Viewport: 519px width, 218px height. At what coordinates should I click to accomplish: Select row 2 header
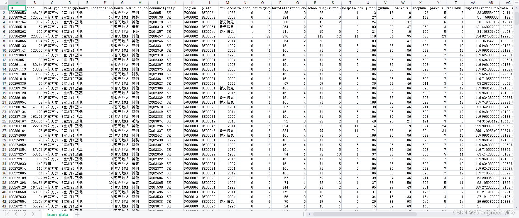[x=4, y=12]
